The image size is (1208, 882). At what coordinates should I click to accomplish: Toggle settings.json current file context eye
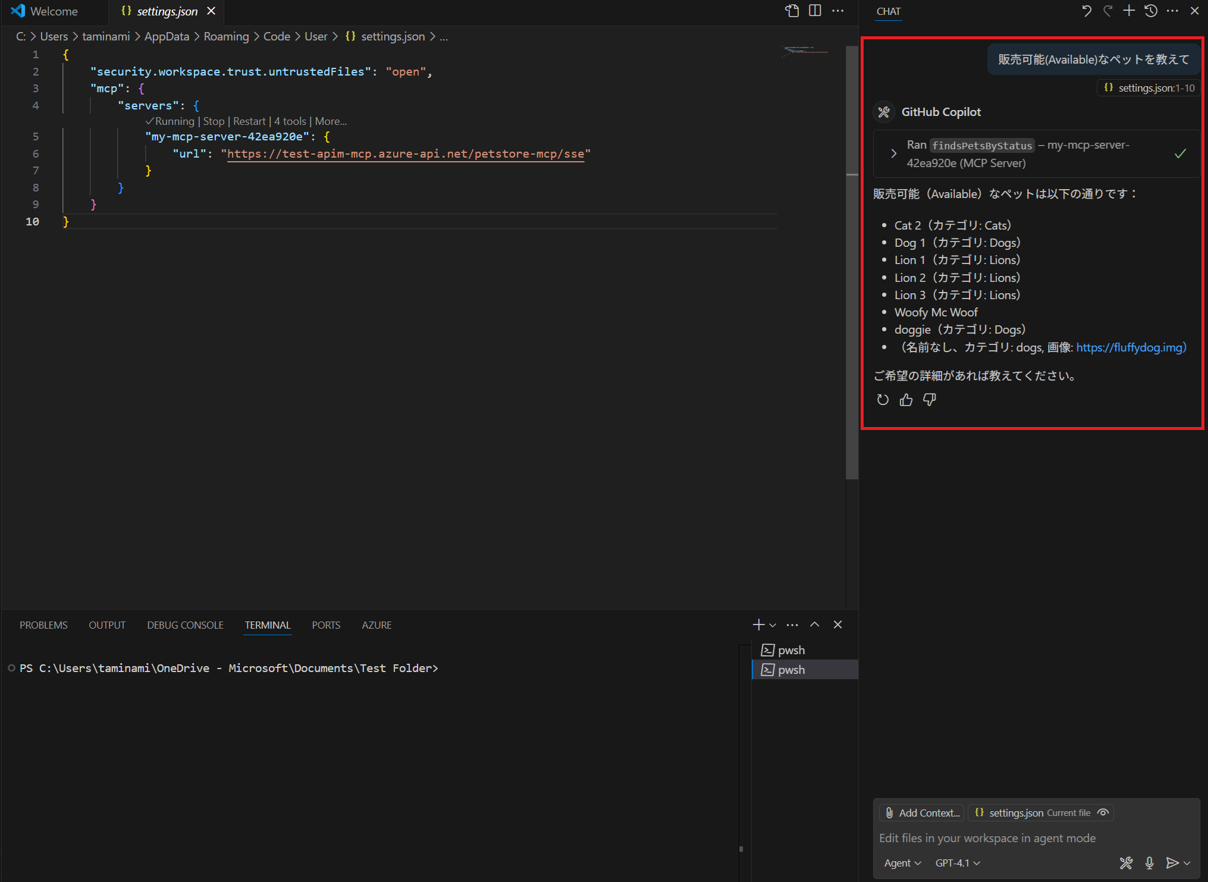pyautogui.click(x=1103, y=812)
